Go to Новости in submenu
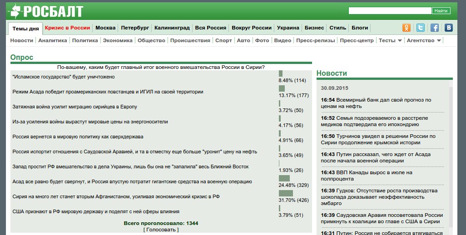466x235 pixels. [22, 40]
